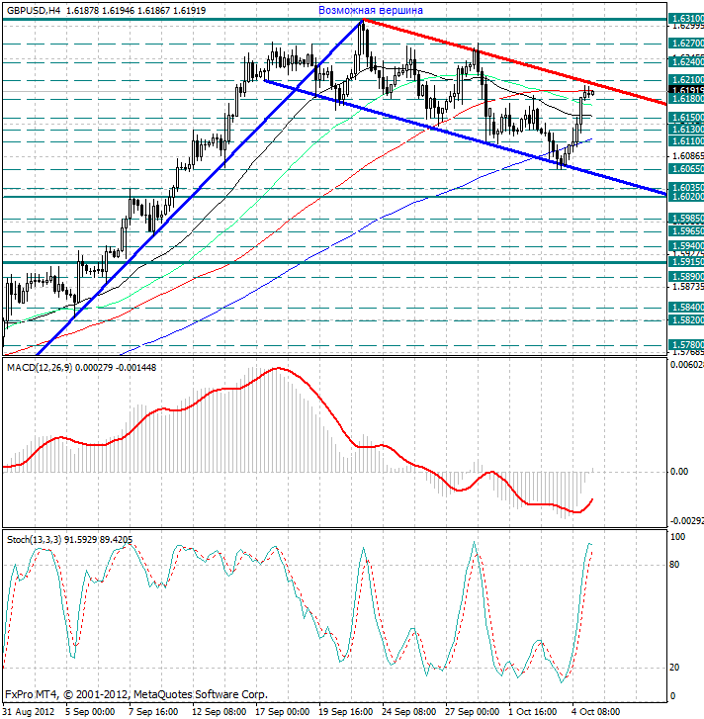
Task: Click the 4 Oct 08:00 time label
Action: pos(595,712)
